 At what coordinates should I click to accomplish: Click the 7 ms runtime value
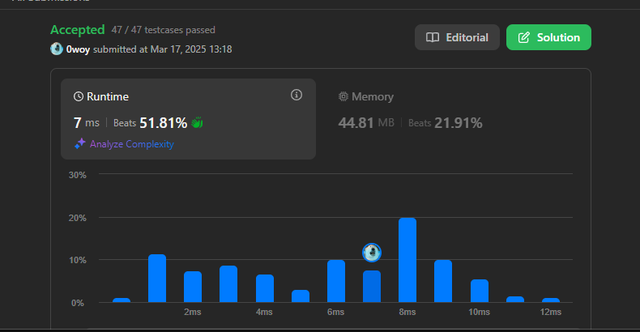pyautogui.click(x=87, y=123)
